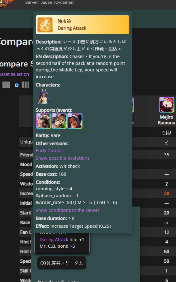This screenshot has width=176, height=282.
Task: Click the four-bar column layout icon
Action: click(6, 85)
